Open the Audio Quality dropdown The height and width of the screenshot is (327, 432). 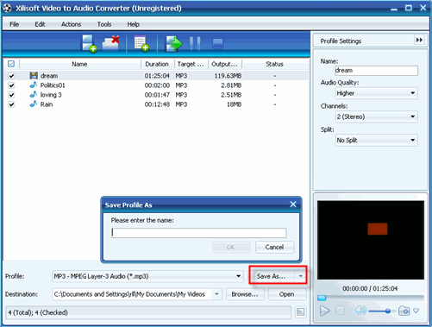tap(376, 93)
